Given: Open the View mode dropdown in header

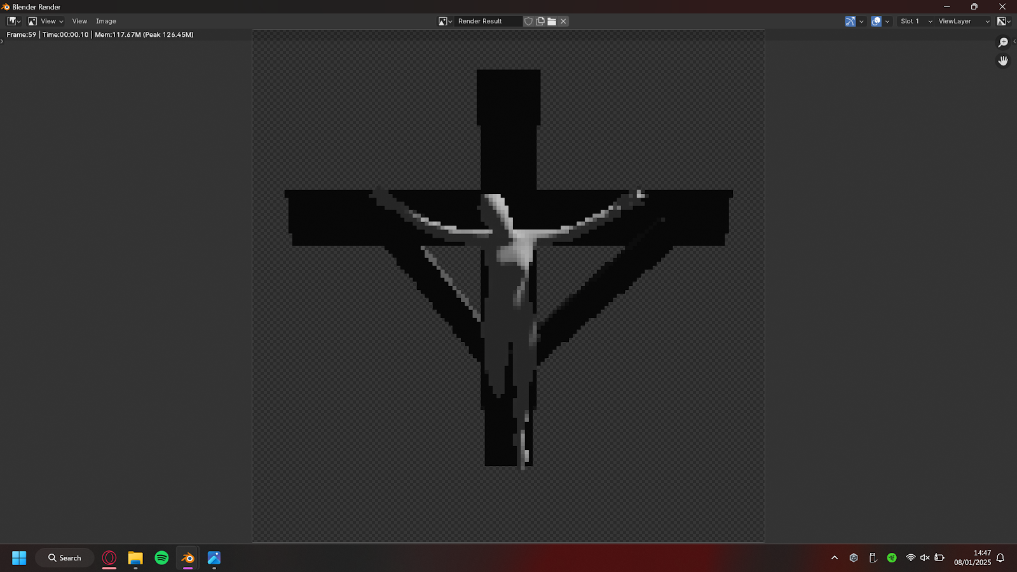Looking at the screenshot, I should [x=46, y=21].
